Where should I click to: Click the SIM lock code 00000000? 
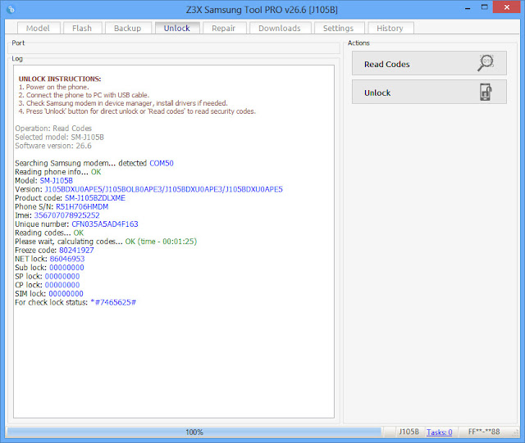click(66, 293)
